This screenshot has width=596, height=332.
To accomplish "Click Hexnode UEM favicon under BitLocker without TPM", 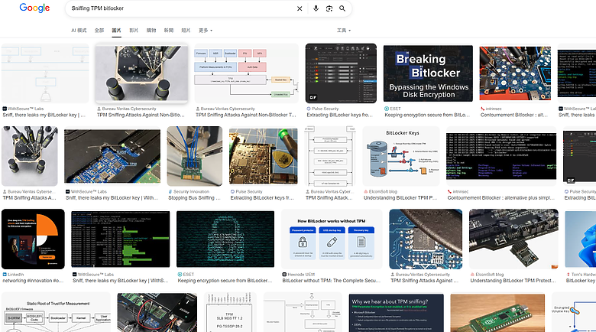I will point(284,274).
